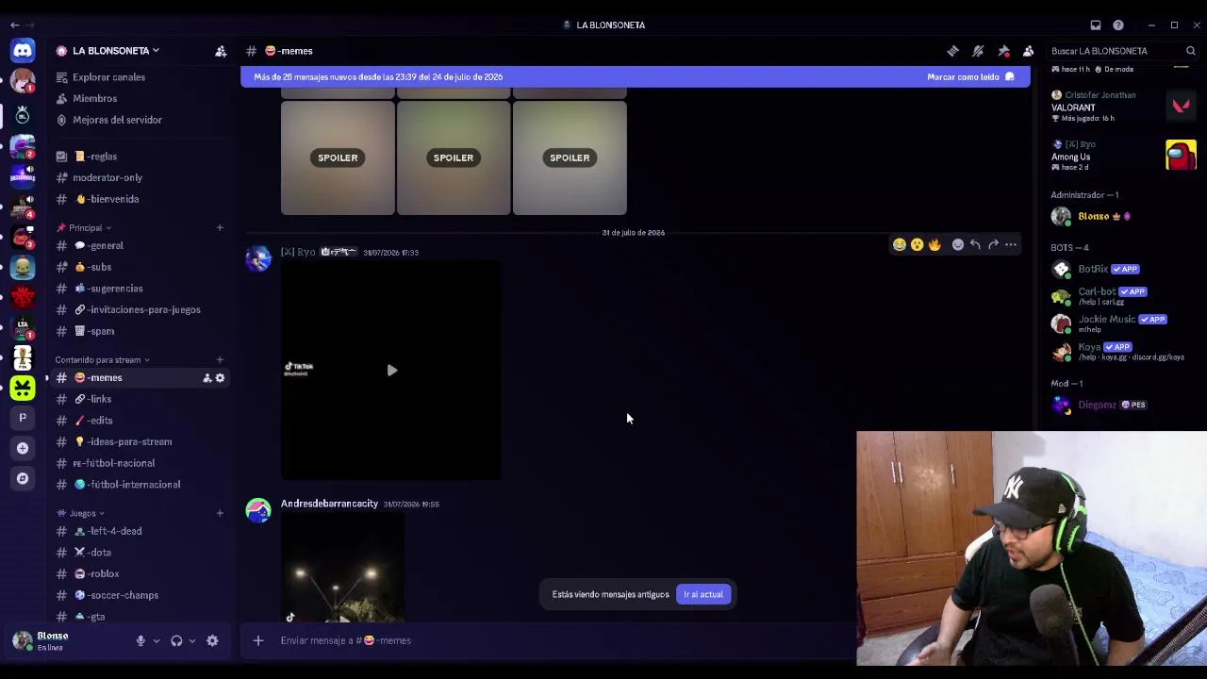The image size is (1207, 679).
Task: Open the inbox icon in title bar
Action: pyautogui.click(x=1096, y=25)
